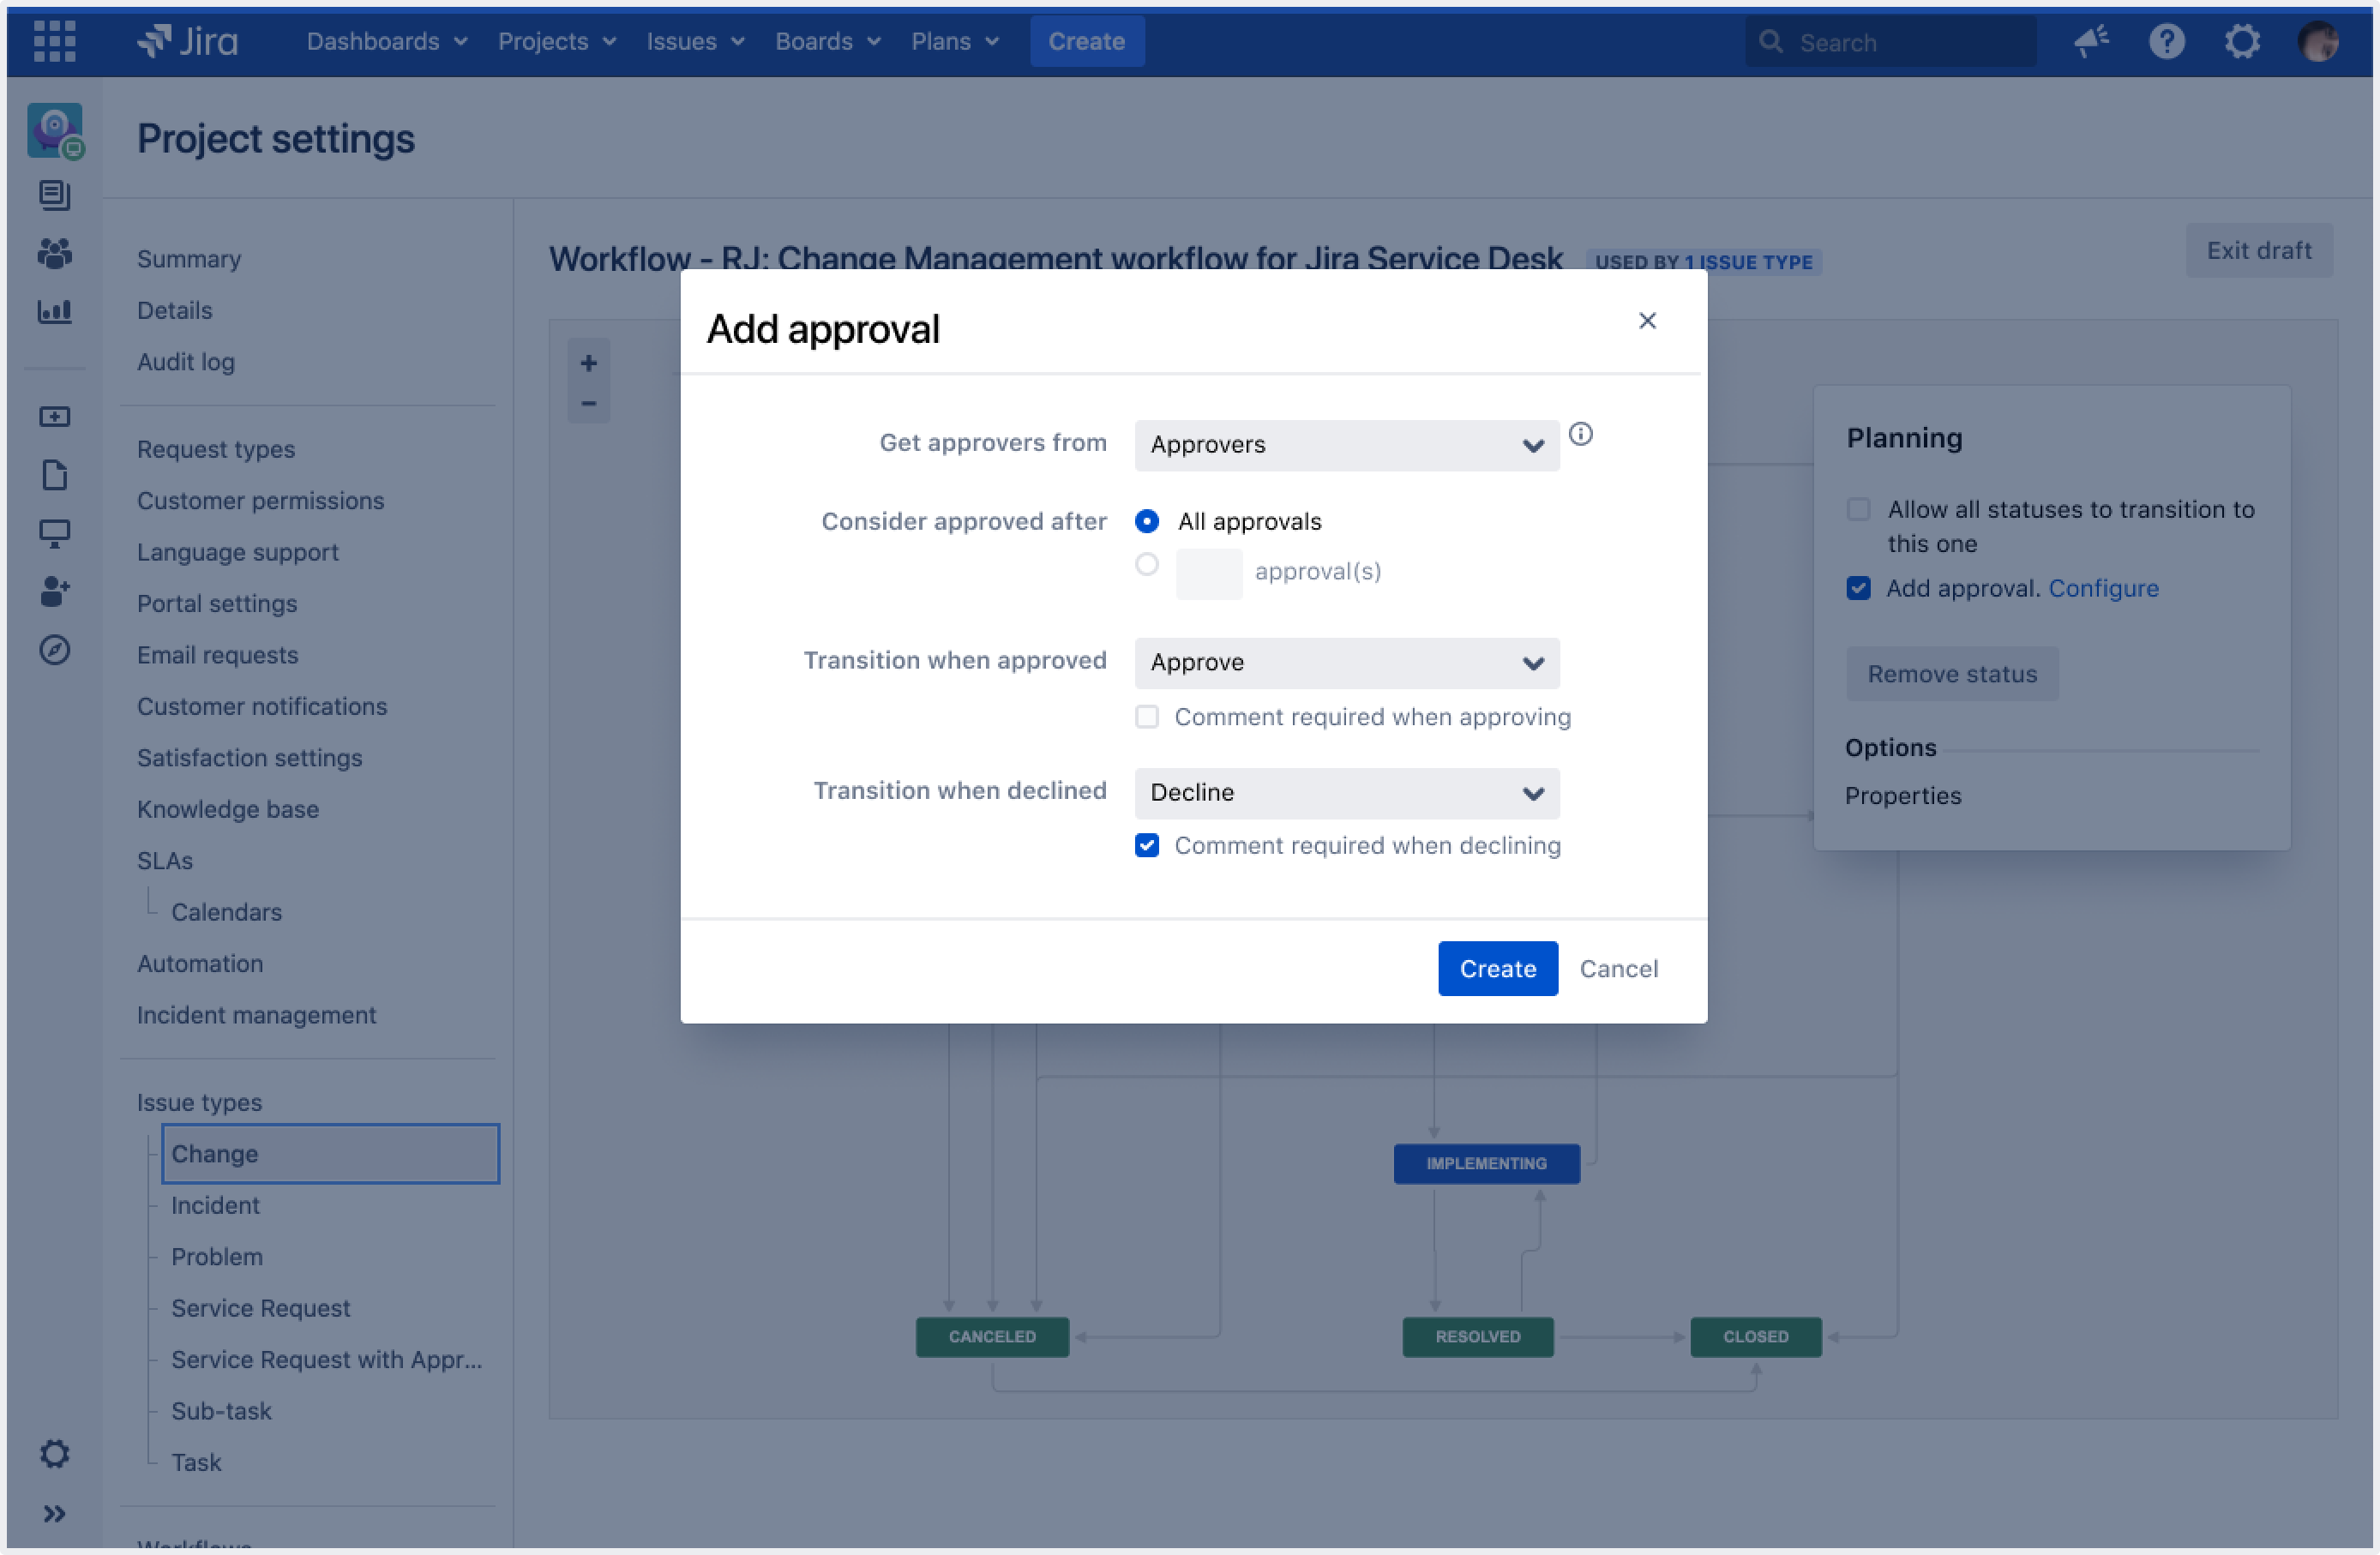Open Customer permissions settings

[x=260, y=501]
